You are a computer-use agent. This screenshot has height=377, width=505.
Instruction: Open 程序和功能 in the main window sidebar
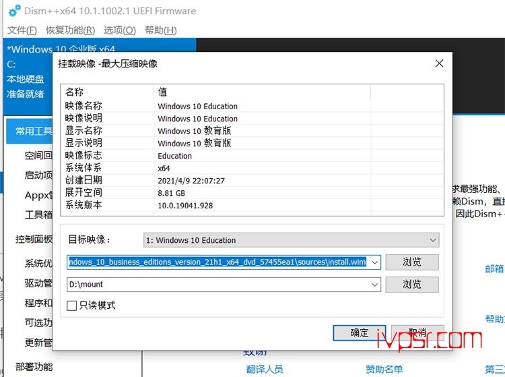tap(38, 303)
